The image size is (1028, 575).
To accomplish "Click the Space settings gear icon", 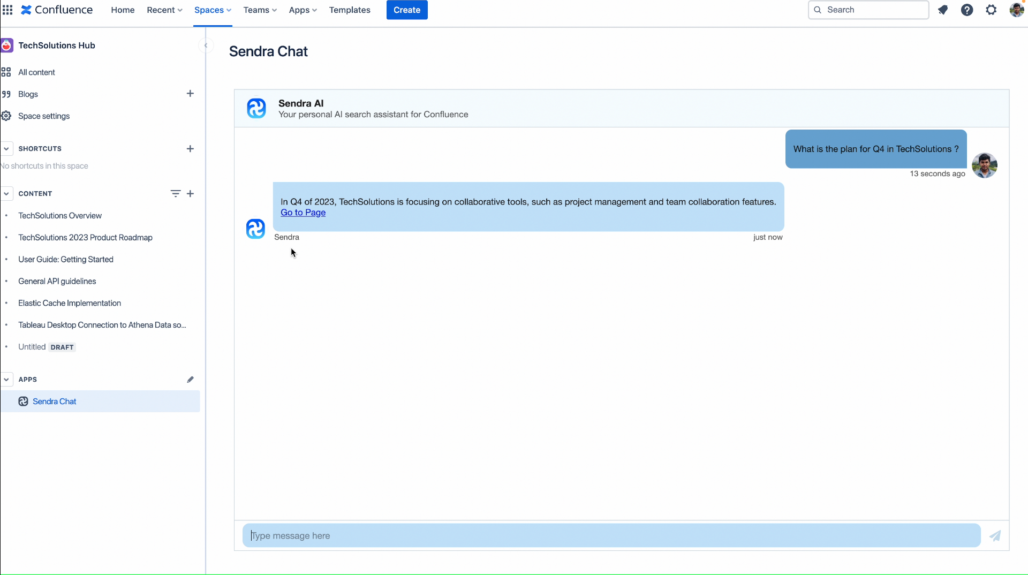I will coord(6,116).
